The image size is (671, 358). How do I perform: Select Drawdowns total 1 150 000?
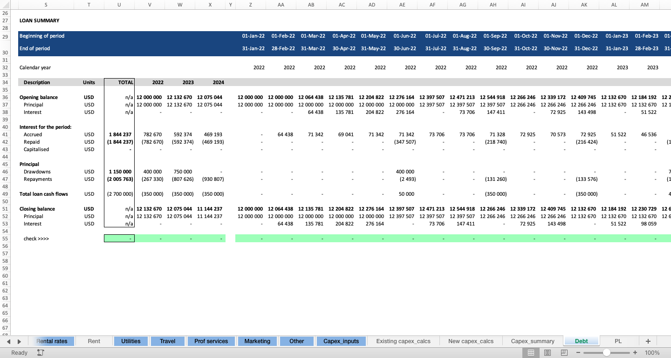(119, 172)
